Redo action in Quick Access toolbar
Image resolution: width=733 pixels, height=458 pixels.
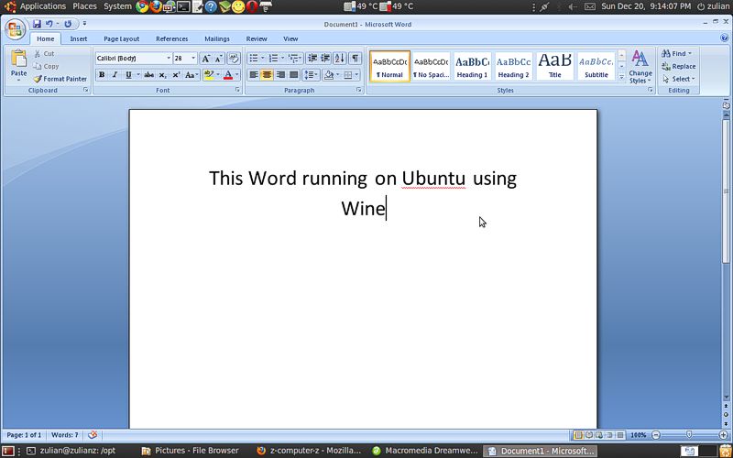(x=68, y=24)
